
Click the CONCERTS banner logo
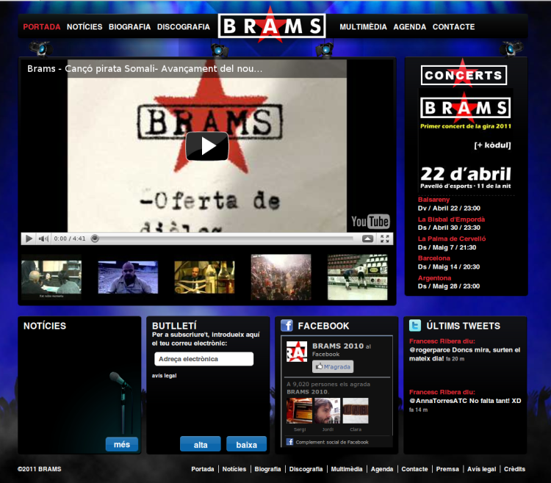pos(464,74)
